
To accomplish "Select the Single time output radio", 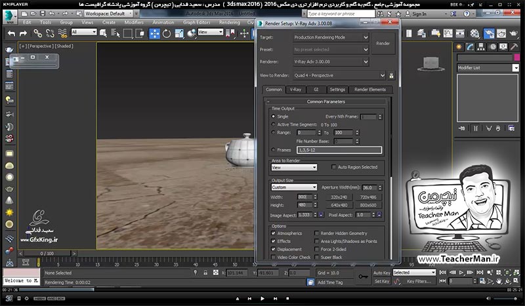I will point(273,117).
